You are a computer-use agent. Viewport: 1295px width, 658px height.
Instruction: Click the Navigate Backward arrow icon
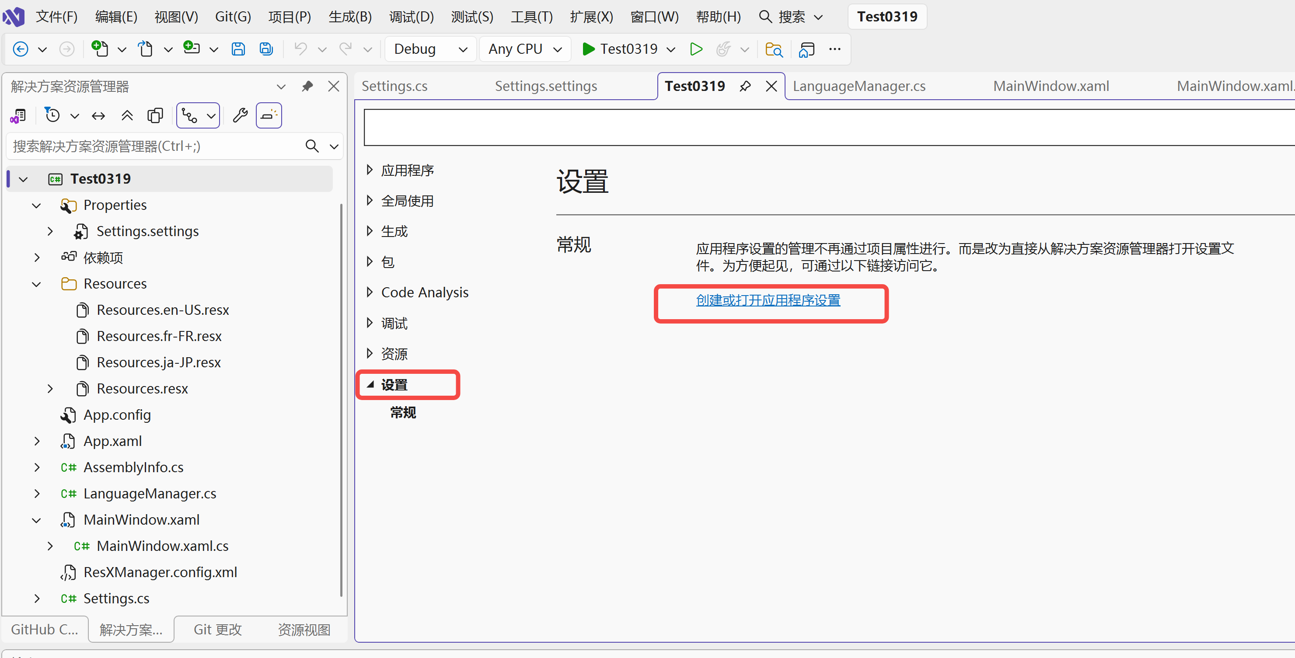20,49
